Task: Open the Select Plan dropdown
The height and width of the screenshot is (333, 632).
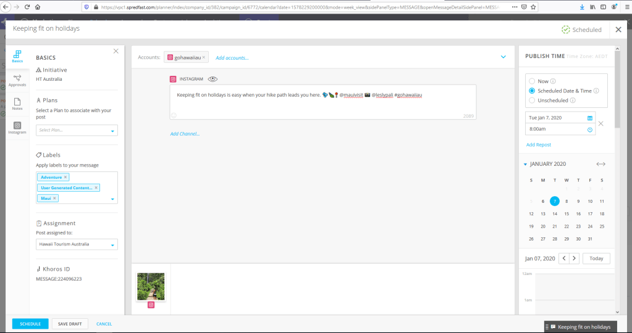Action: [77, 130]
